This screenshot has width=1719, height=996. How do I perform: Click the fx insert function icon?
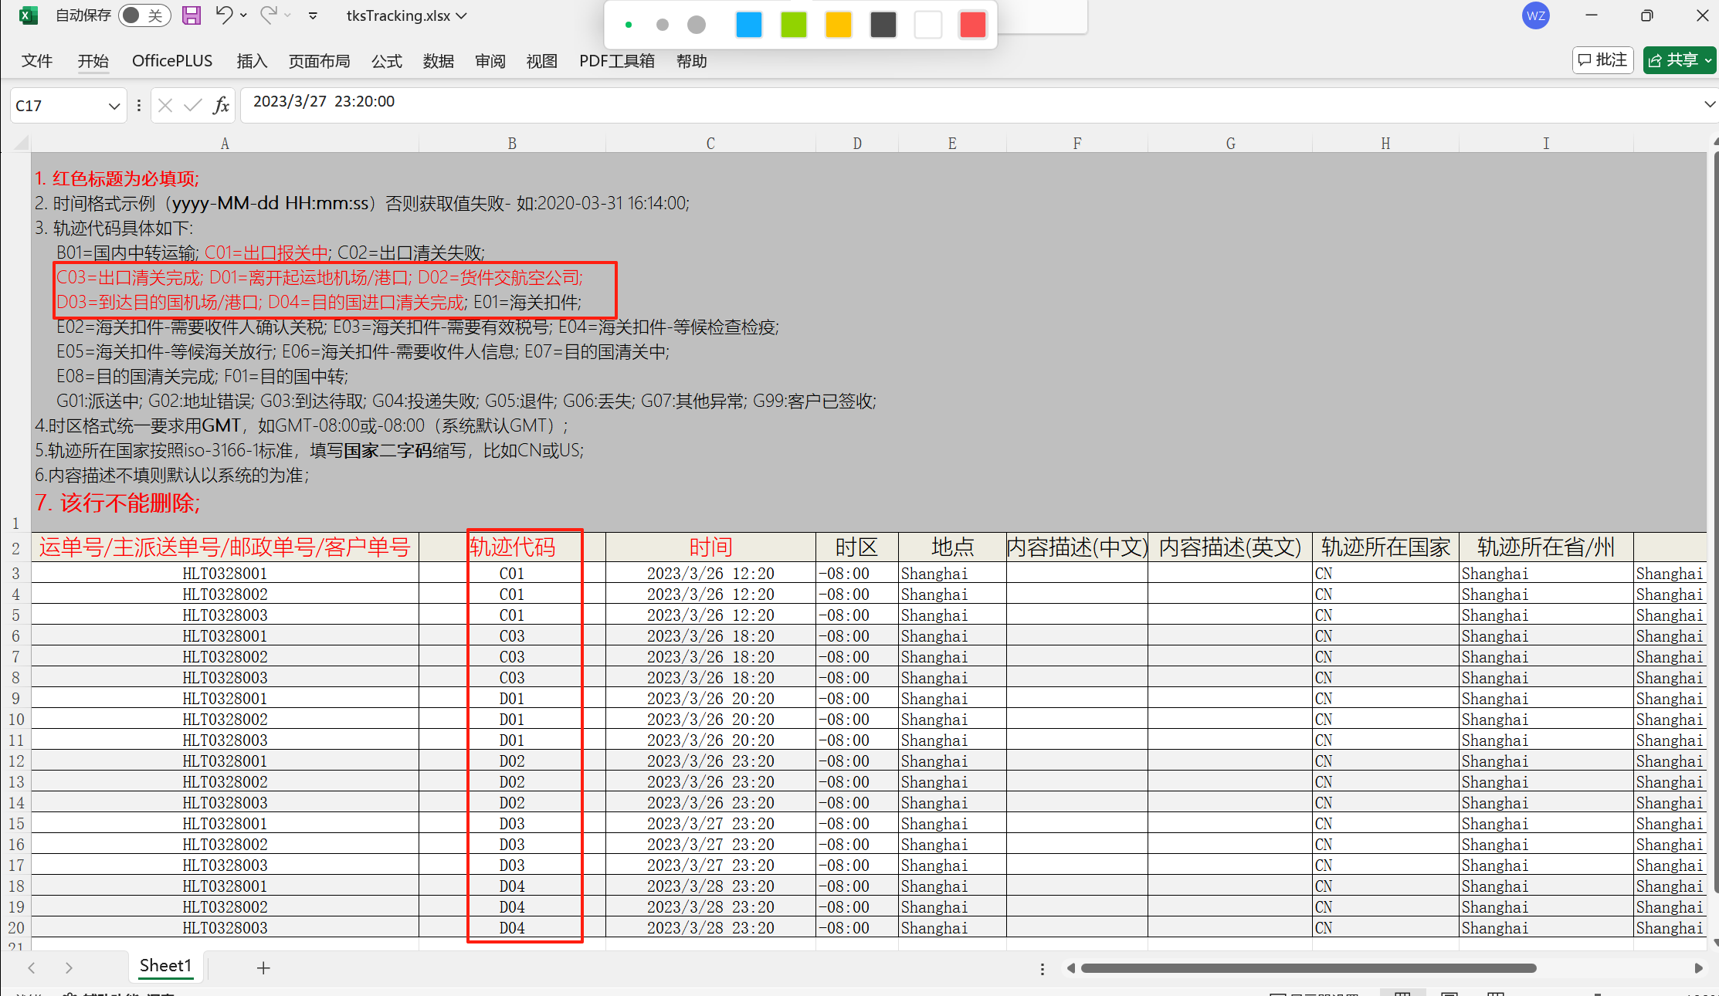pos(221,106)
